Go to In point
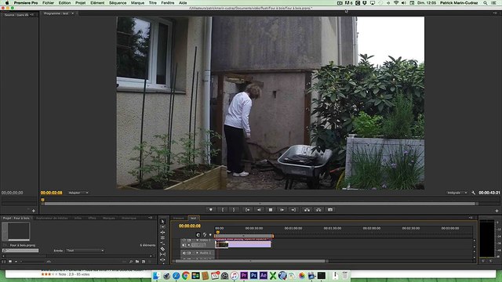 (248, 210)
